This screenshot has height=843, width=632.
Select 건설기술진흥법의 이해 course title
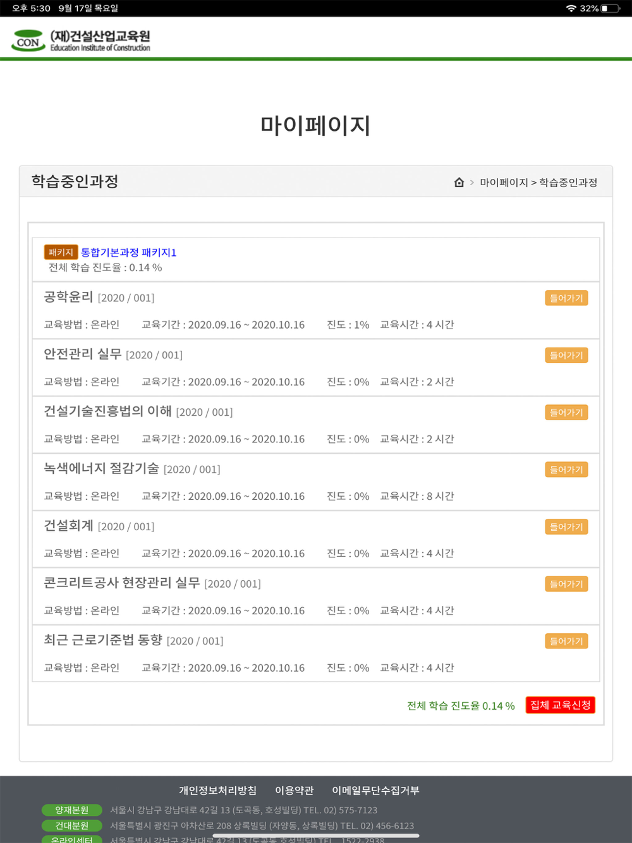[x=107, y=411]
